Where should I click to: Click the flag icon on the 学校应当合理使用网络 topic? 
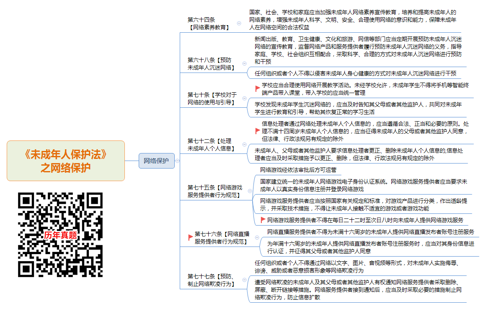pos(258,88)
